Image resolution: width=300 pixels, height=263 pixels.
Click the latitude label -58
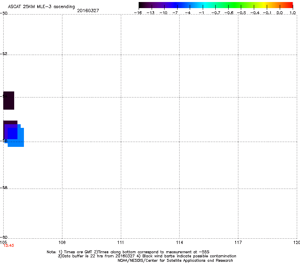click(4, 188)
